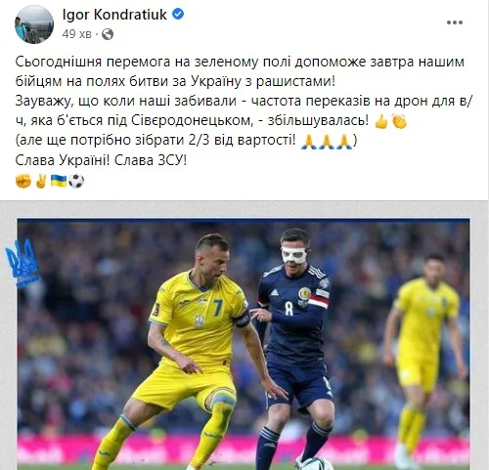The height and width of the screenshot is (470, 489).
Task: Click the thumbs up emoji in the post
Action: coord(381,122)
